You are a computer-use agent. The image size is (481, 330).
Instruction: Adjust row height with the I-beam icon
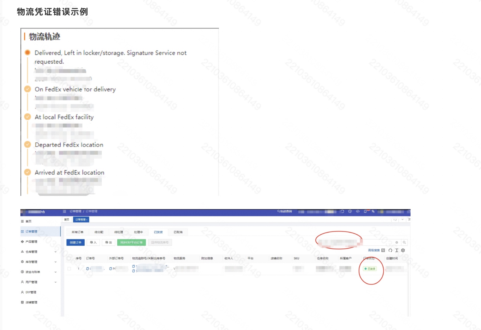pyautogui.click(x=396, y=250)
